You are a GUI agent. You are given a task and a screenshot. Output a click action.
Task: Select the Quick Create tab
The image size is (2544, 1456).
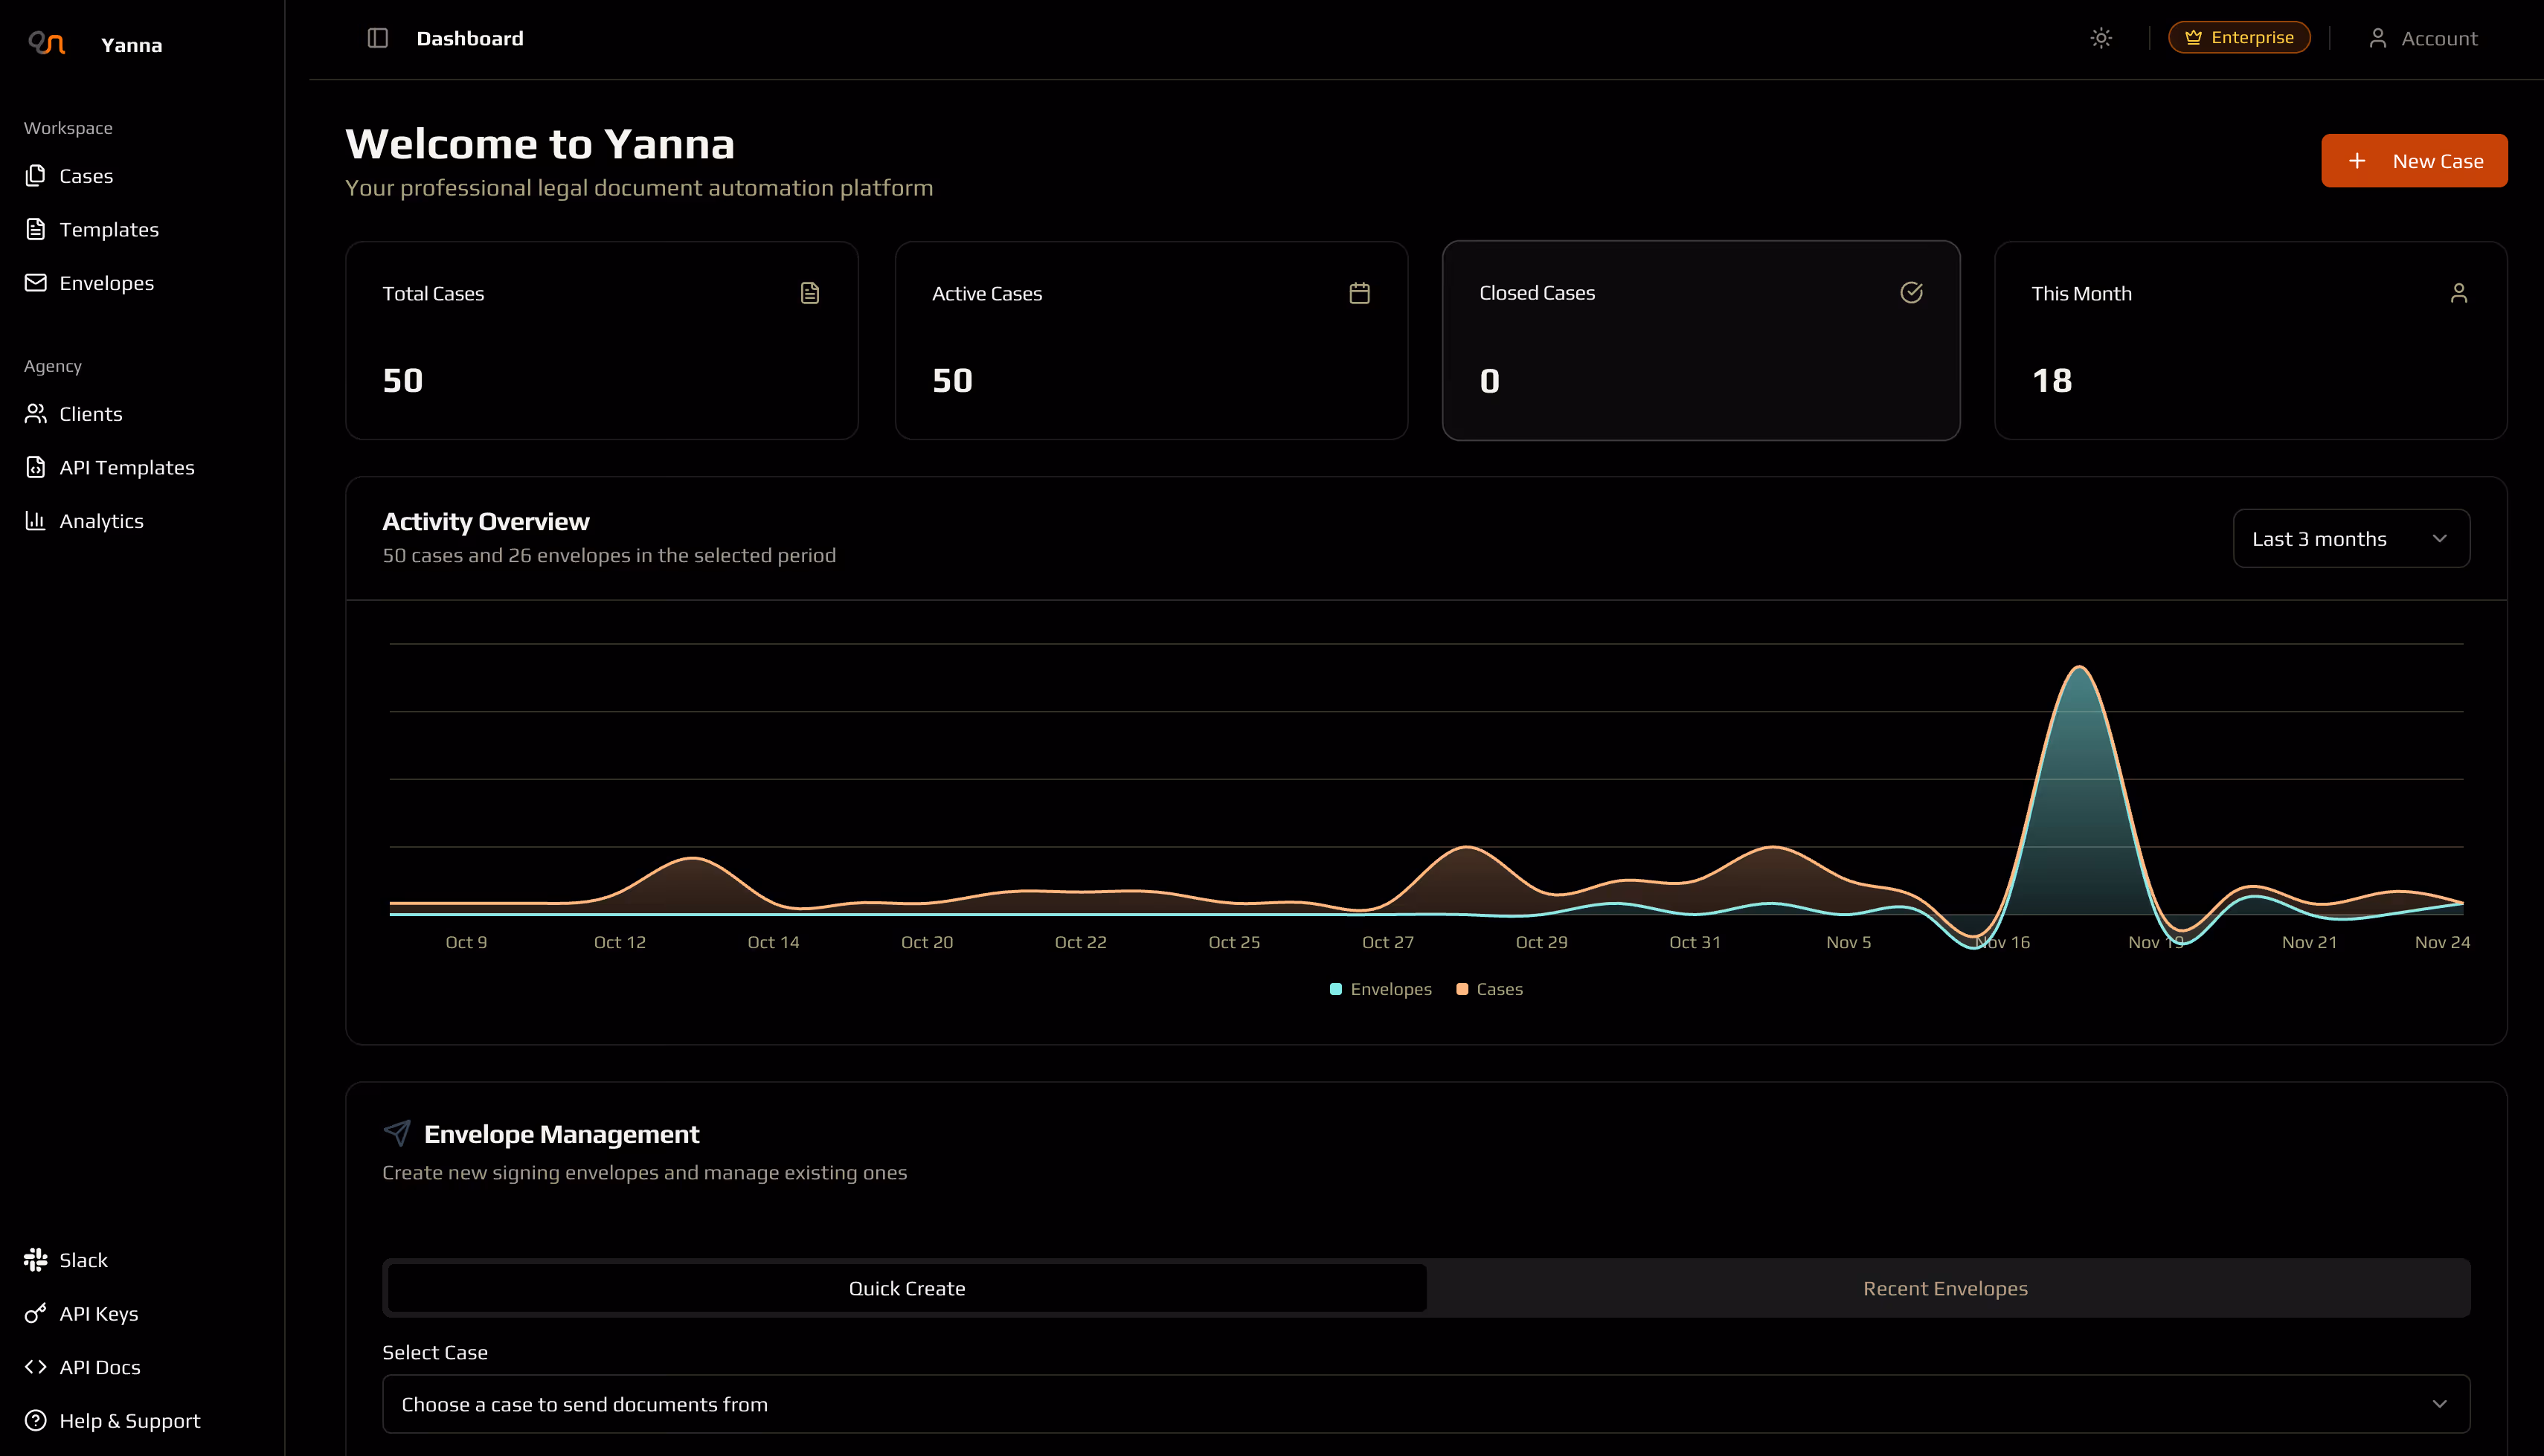pyautogui.click(x=906, y=1289)
